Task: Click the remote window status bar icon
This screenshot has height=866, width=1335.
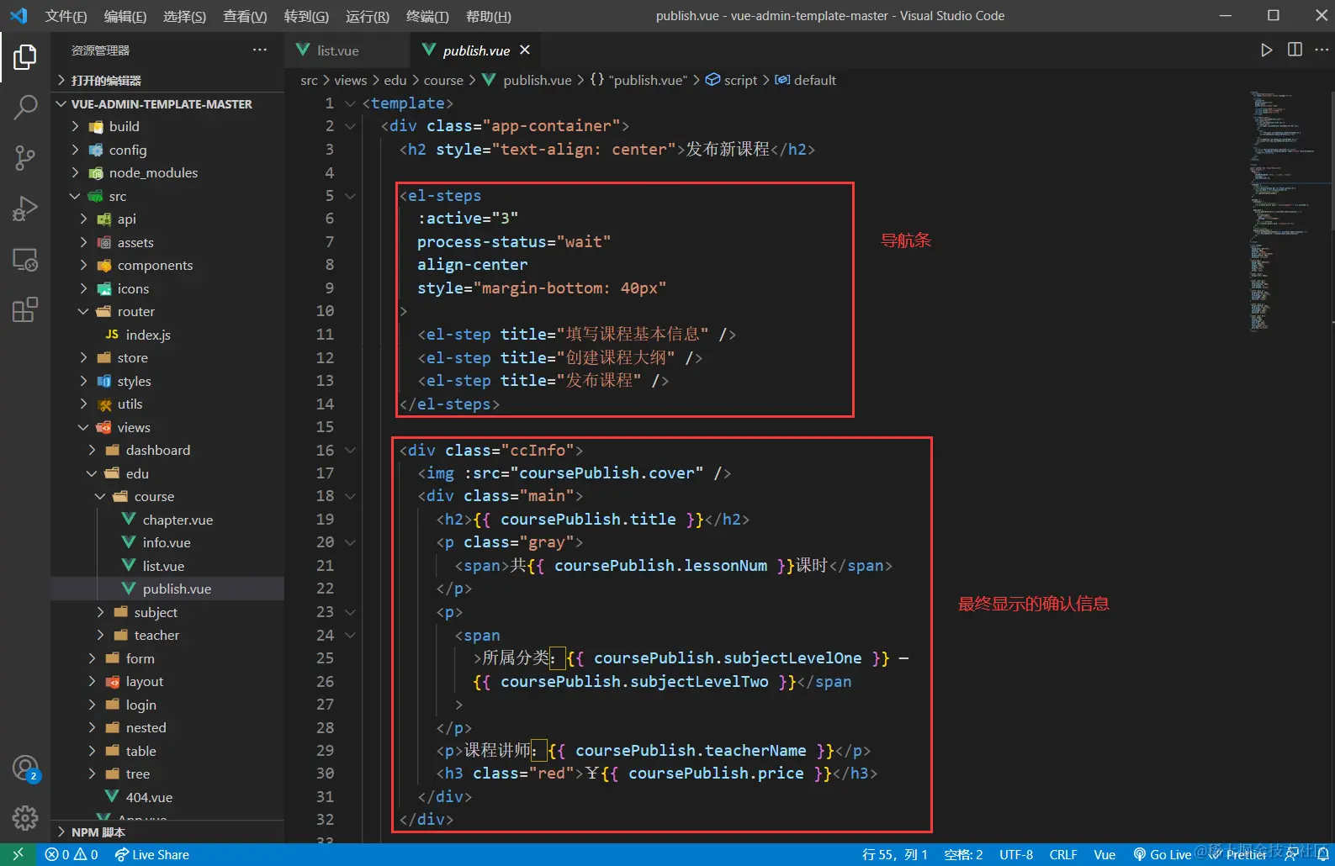Action: 18,854
